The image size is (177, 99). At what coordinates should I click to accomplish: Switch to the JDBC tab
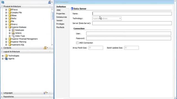click(x=59, y=10)
